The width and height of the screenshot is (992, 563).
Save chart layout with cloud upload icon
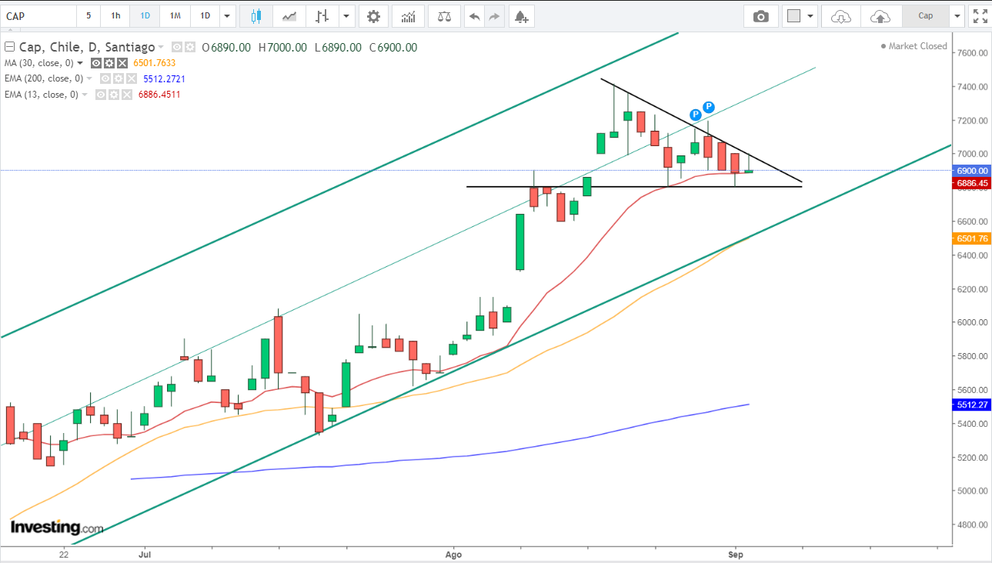click(x=880, y=15)
